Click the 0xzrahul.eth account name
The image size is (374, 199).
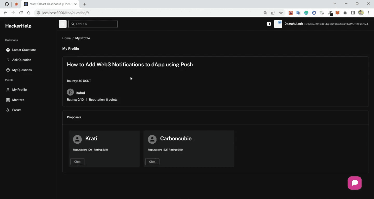click(x=294, y=24)
